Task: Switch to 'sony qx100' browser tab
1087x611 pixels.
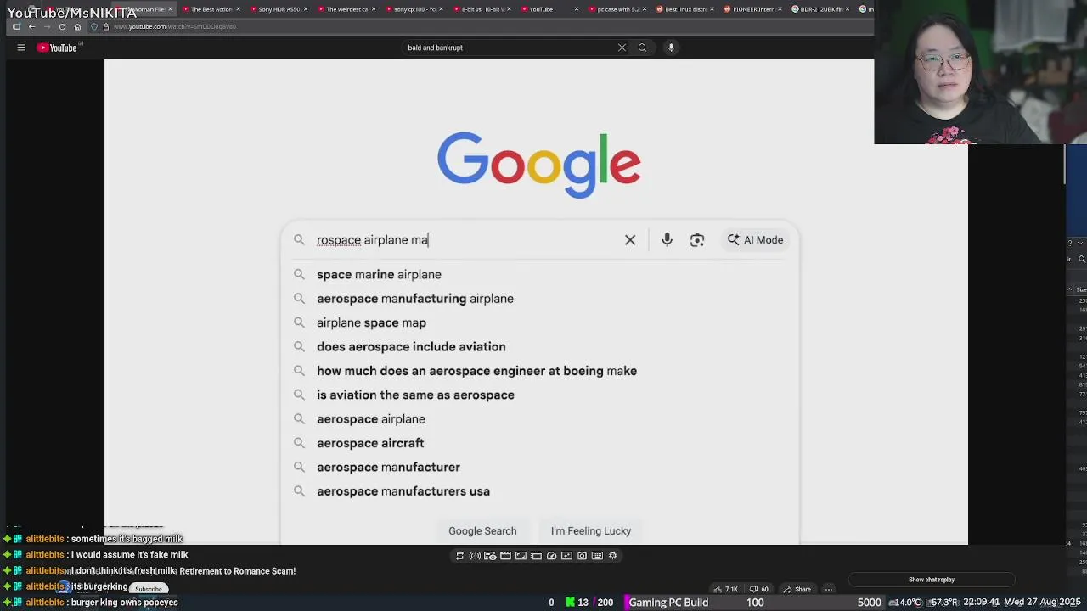Action: click(414, 9)
